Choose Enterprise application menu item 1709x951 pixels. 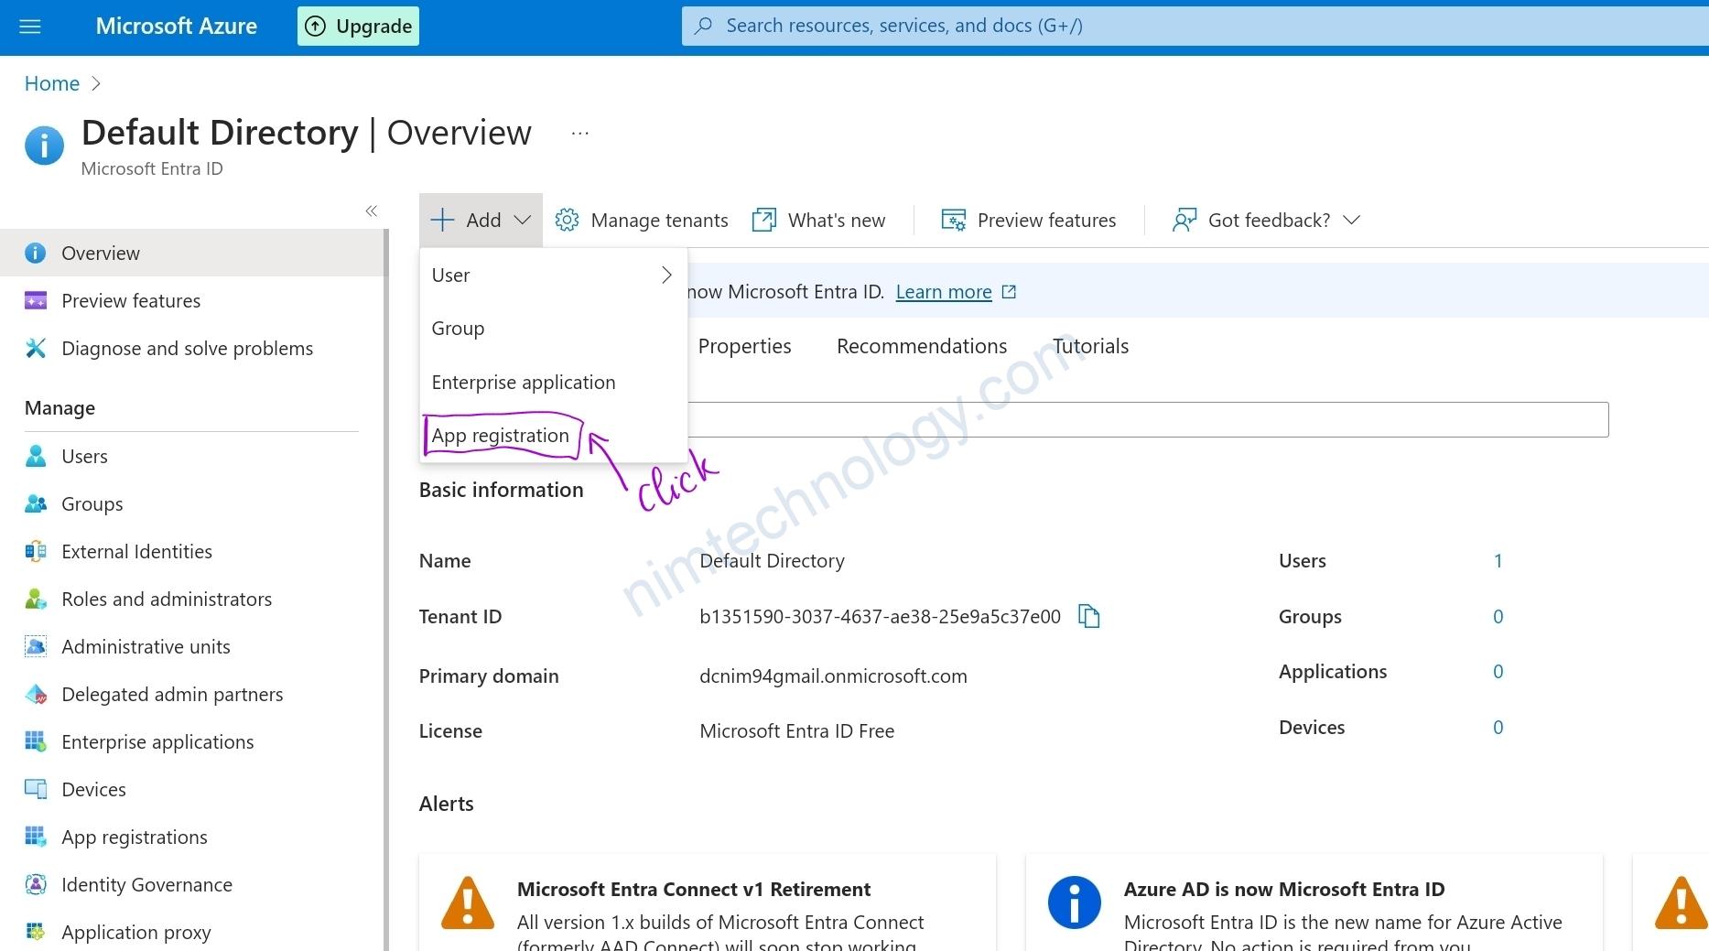tap(523, 382)
